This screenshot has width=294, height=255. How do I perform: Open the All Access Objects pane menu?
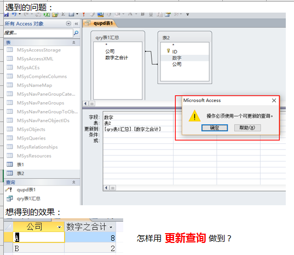click(68, 24)
